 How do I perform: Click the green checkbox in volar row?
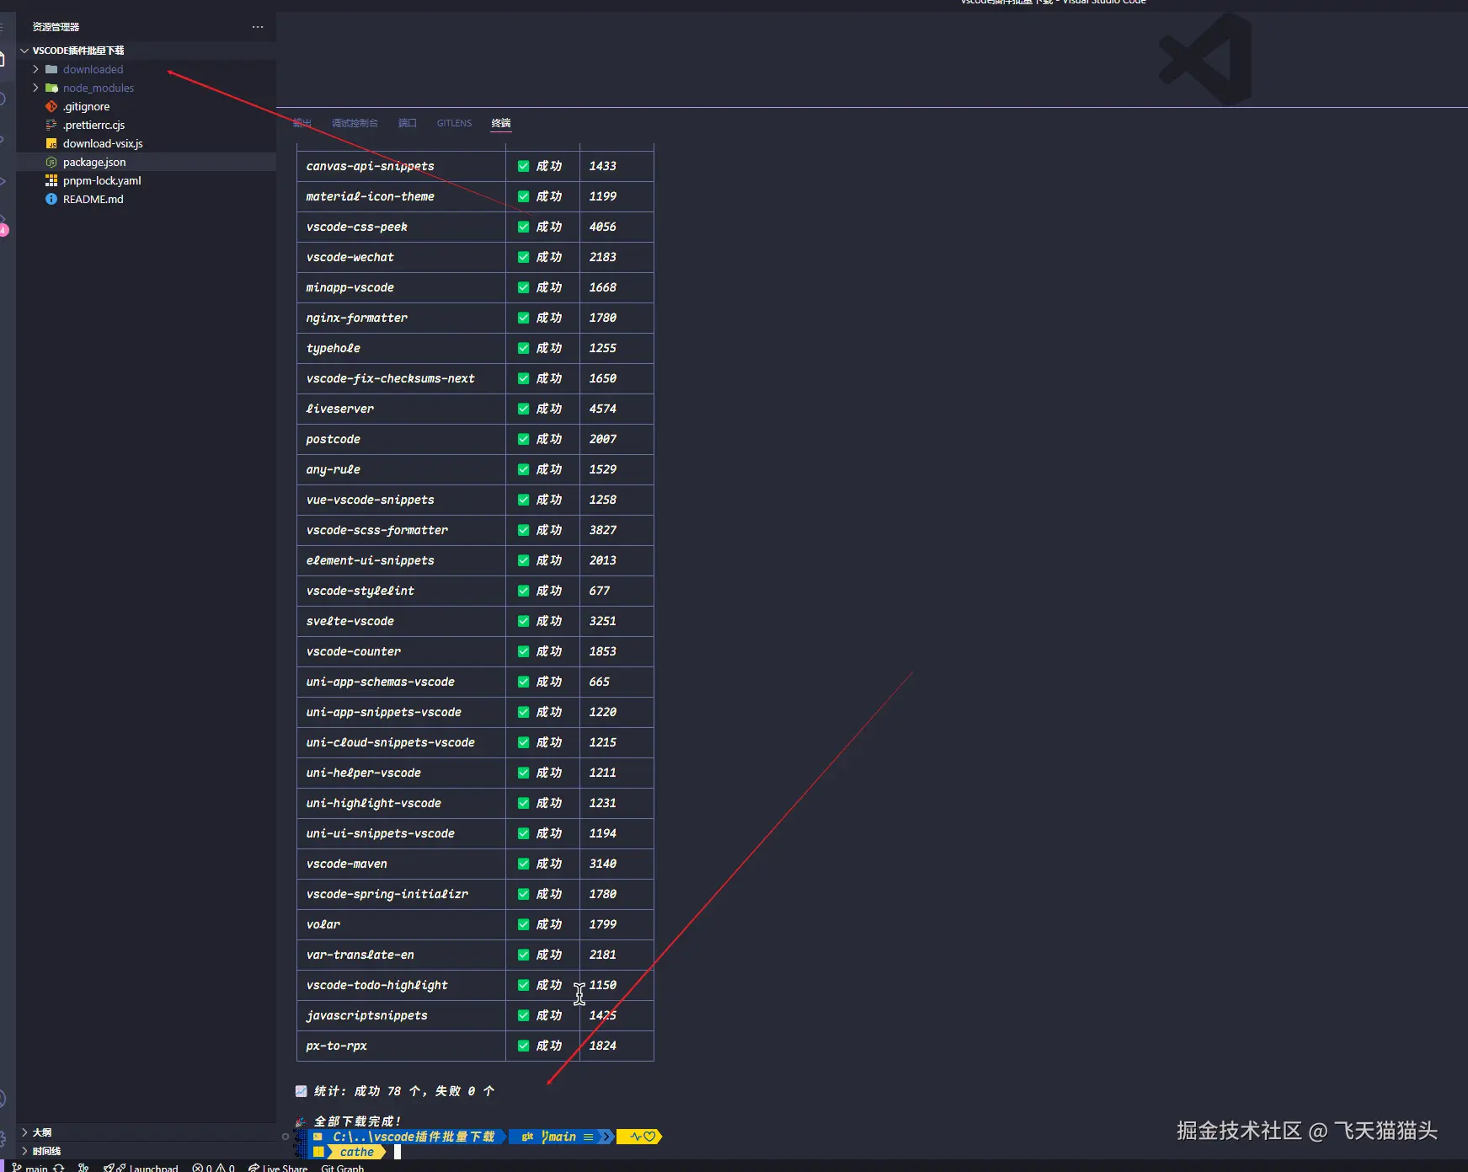coord(523,924)
